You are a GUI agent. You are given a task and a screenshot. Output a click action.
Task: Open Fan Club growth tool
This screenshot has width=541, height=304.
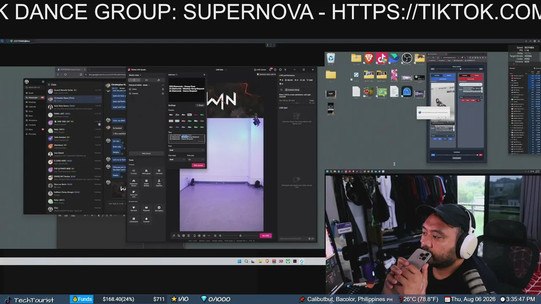[x=134, y=209]
